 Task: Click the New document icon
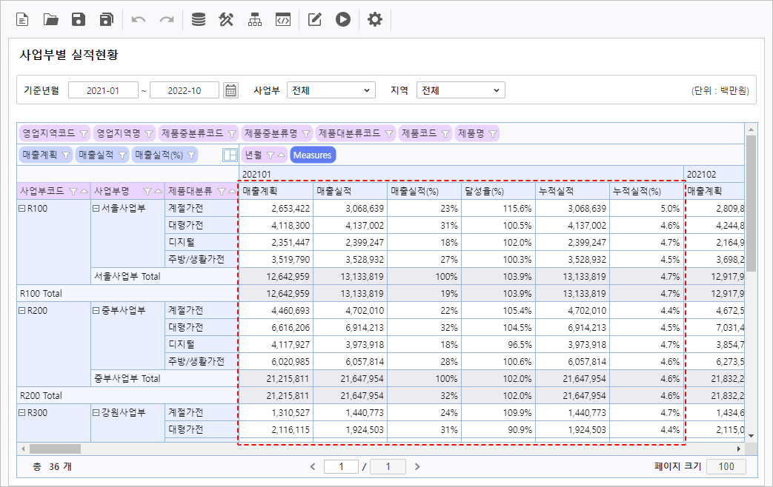pos(23,20)
